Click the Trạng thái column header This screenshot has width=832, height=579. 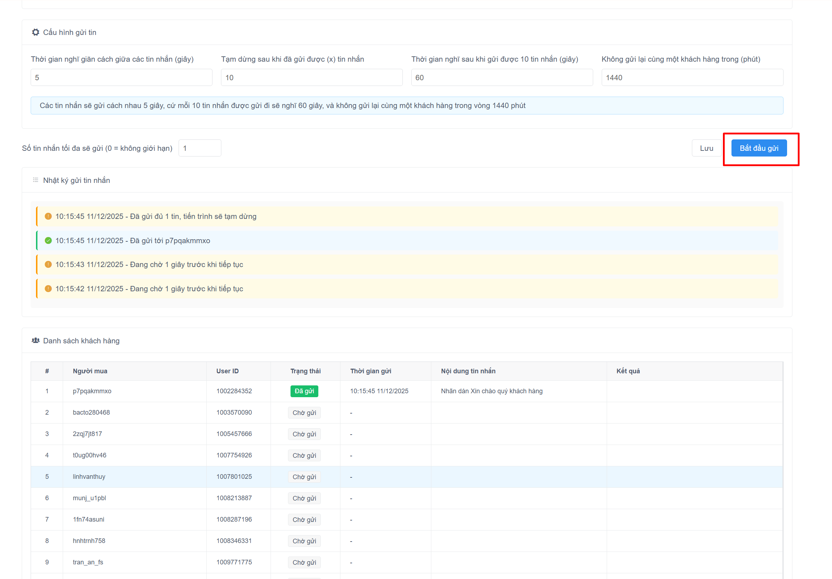(x=305, y=371)
